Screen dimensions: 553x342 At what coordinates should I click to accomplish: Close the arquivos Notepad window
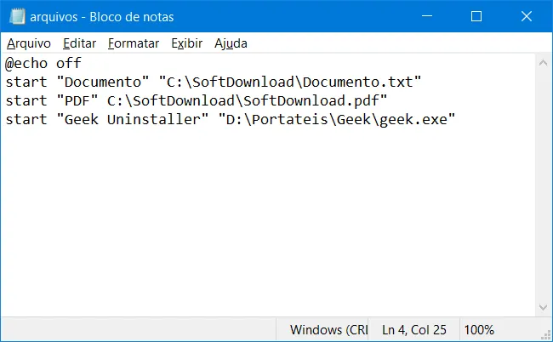(x=526, y=16)
